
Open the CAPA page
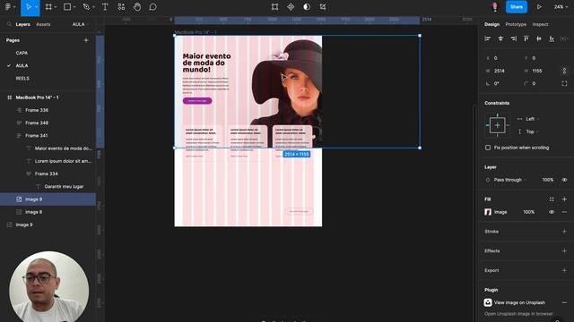coord(22,53)
